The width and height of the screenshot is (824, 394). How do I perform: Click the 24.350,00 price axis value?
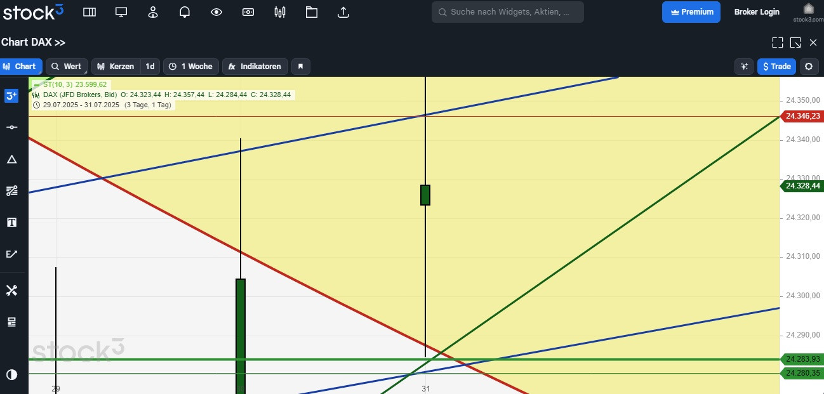point(803,100)
